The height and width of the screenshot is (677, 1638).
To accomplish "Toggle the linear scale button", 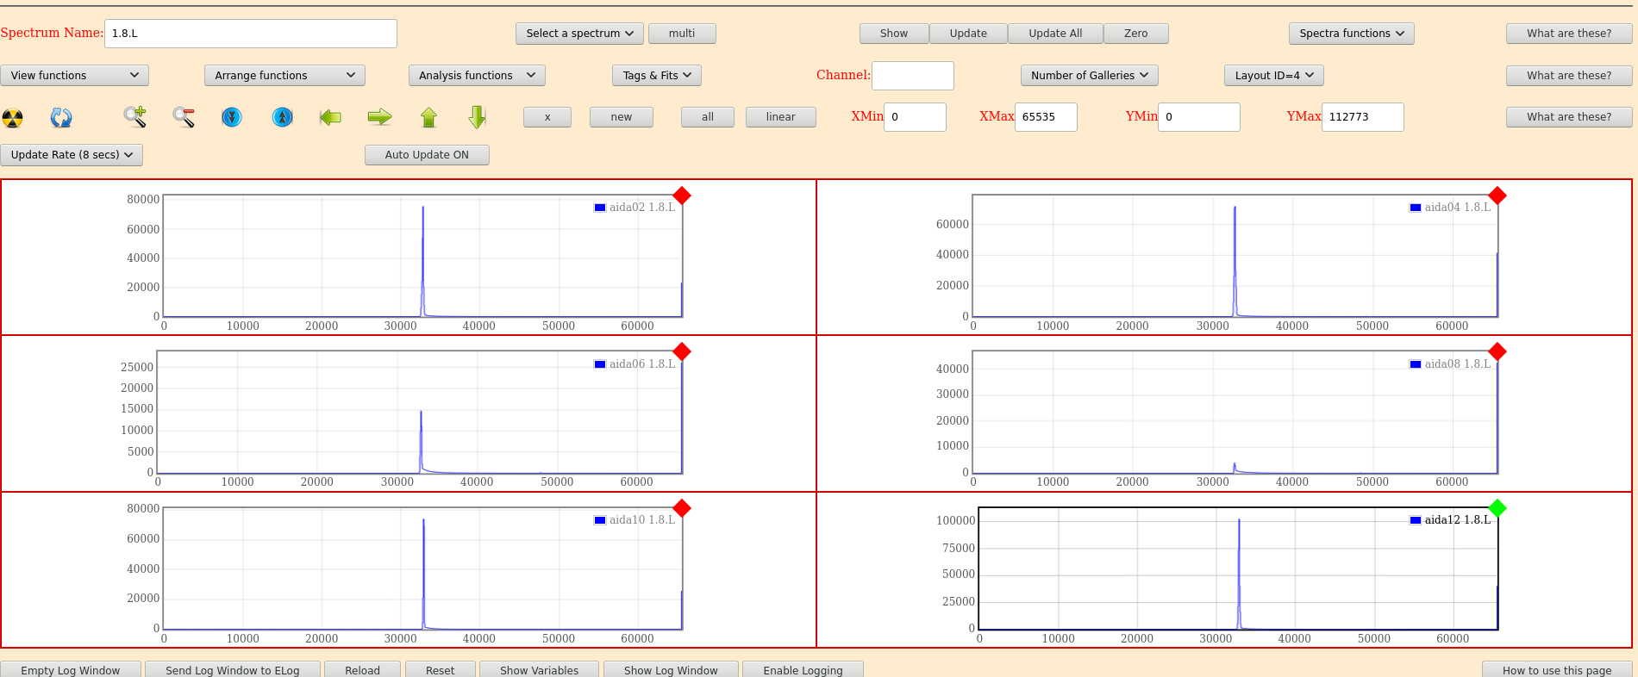I will pyautogui.click(x=780, y=117).
